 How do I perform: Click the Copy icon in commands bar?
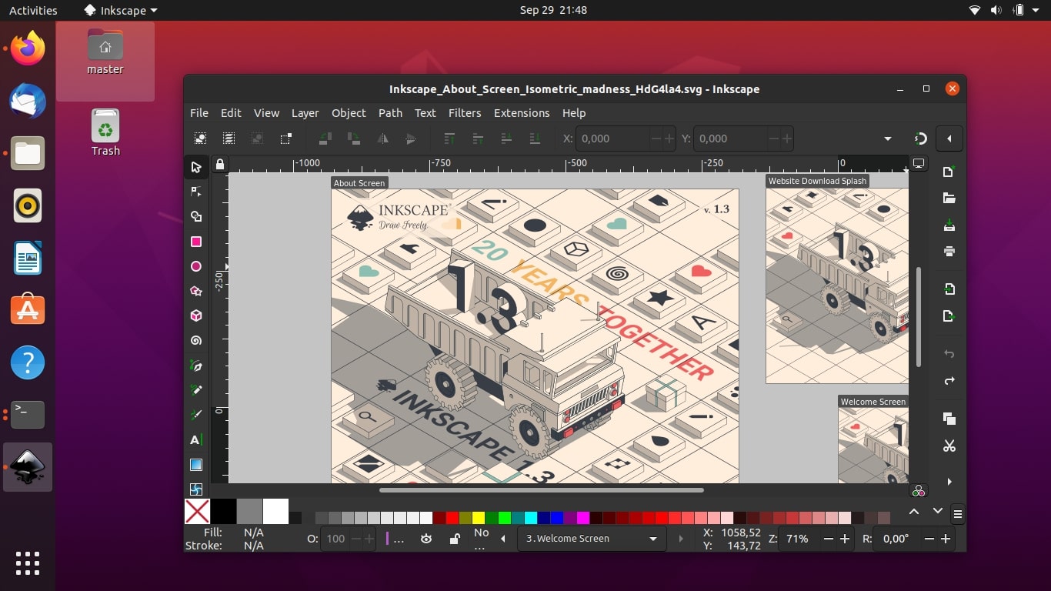[949, 419]
